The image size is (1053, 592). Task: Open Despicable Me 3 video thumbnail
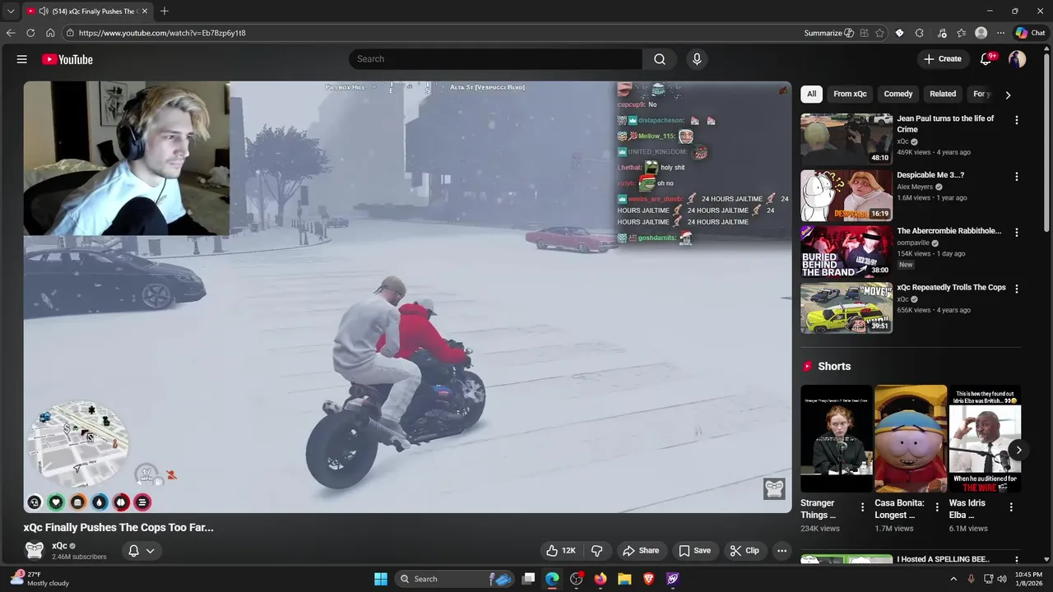(847, 196)
